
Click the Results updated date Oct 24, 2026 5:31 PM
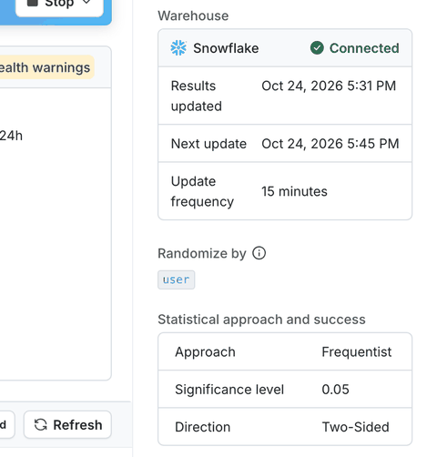pos(329,86)
